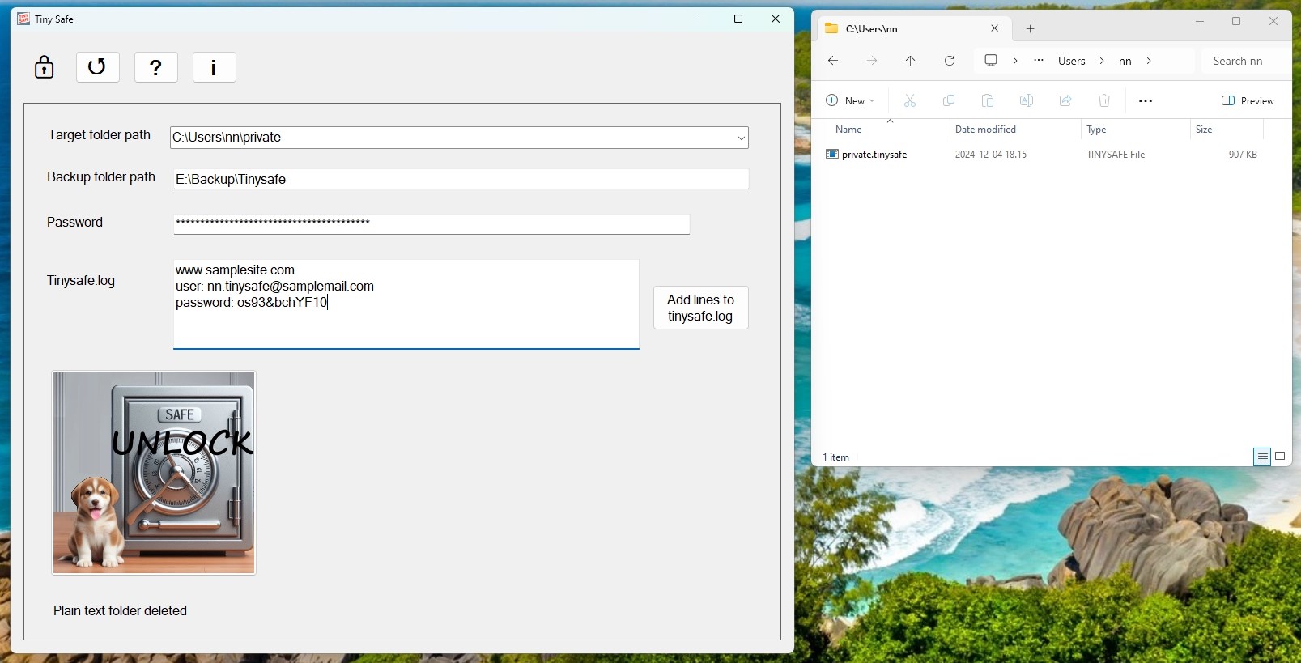Open help with the question mark button
The width and height of the screenshot is (1301, 663).
[x=156, y=67]
